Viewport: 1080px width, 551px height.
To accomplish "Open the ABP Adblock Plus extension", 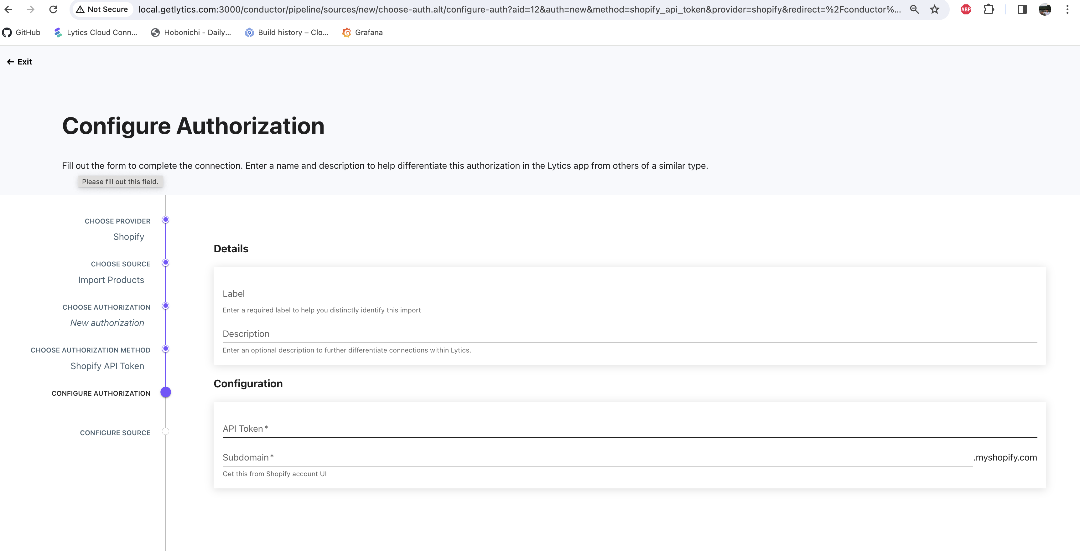I will (x=966, y=9).
